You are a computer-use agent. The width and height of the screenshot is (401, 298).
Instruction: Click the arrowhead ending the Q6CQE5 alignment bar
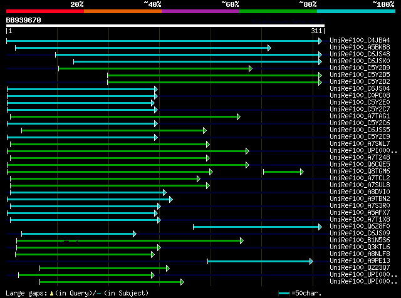click(247, 165)
